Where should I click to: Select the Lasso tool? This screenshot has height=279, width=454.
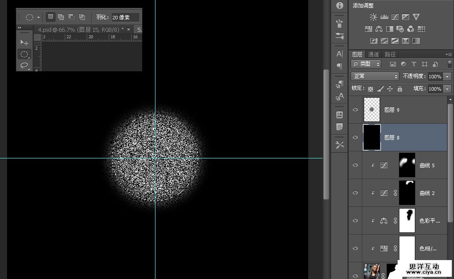click(24, 66)
